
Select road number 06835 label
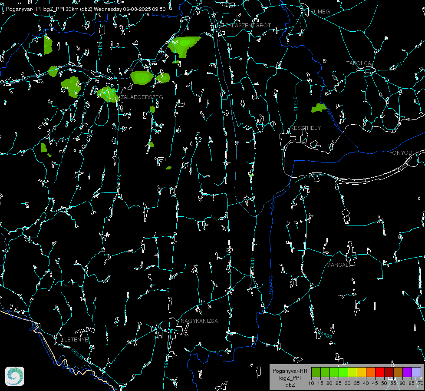coord(77,354)
